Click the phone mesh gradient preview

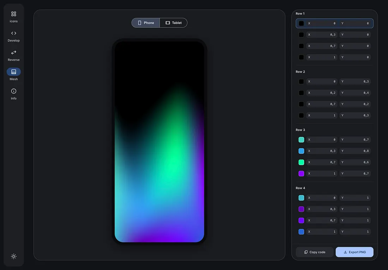159,142
